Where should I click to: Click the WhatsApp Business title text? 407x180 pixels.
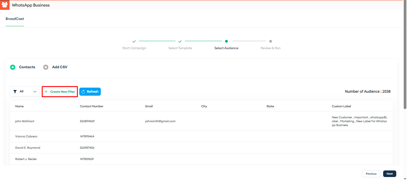coord(31,5)
